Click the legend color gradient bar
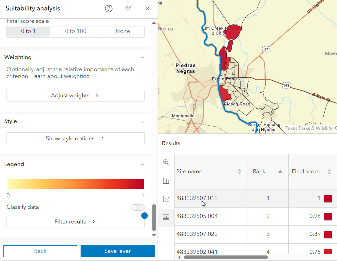The height and width of the screenshot is (261, 337). pos(75,184)
